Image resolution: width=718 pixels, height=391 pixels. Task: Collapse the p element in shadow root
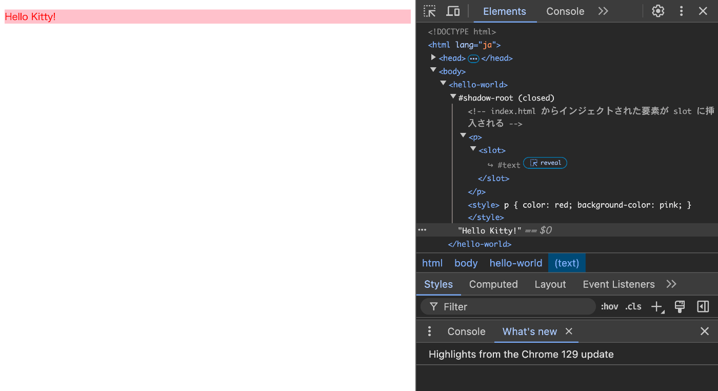pos(463,135)
